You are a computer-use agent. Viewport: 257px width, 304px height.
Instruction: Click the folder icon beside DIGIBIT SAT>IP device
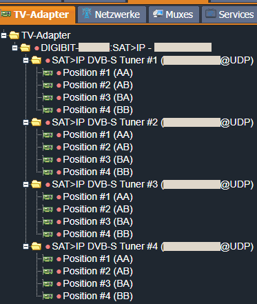click(25, 48)
